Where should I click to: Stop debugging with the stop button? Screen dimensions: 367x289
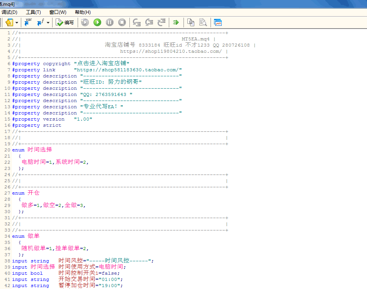(122, 22)
